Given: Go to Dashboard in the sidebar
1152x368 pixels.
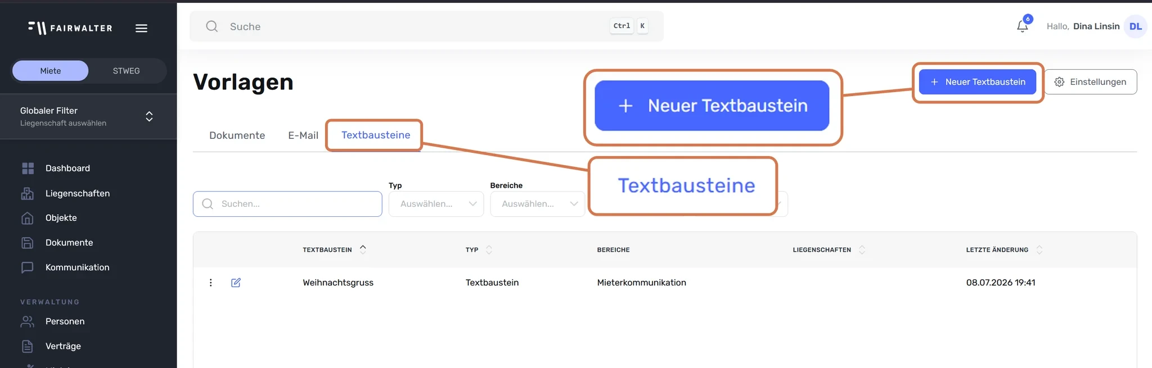Looking at the screenshot, I should [x=67, y=168].
